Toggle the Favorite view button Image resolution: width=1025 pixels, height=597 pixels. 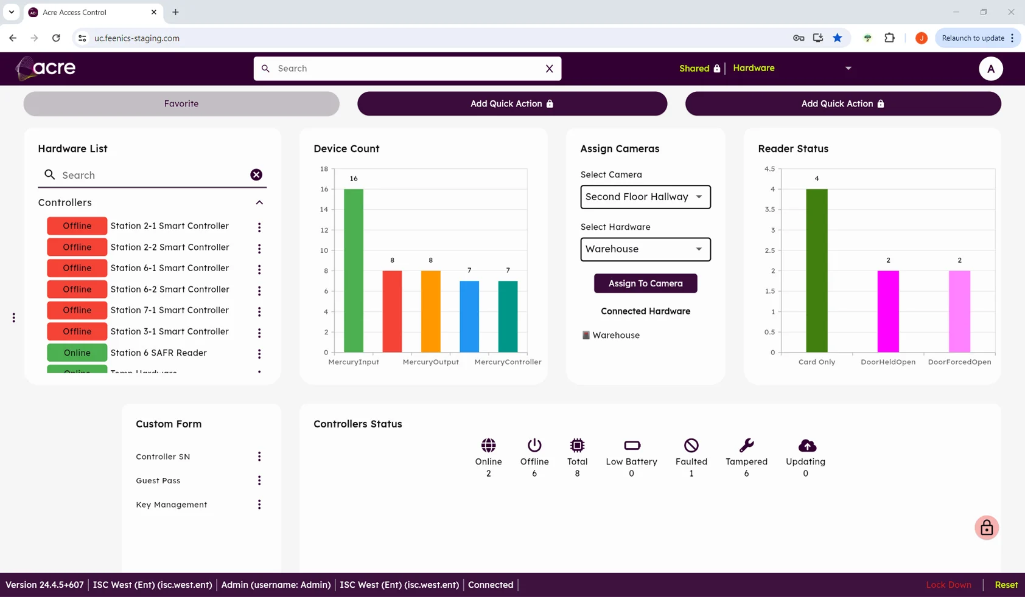(x=181, y=103)
